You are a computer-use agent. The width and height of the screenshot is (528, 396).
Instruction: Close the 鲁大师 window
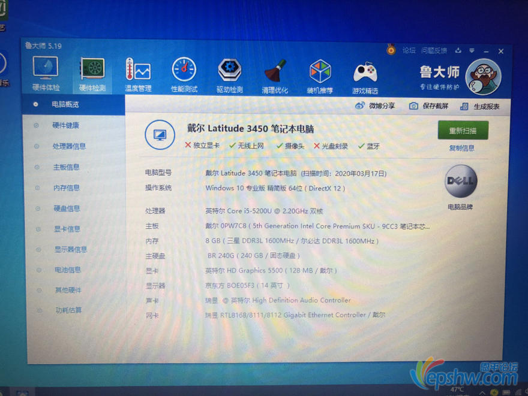pos(501,52)
